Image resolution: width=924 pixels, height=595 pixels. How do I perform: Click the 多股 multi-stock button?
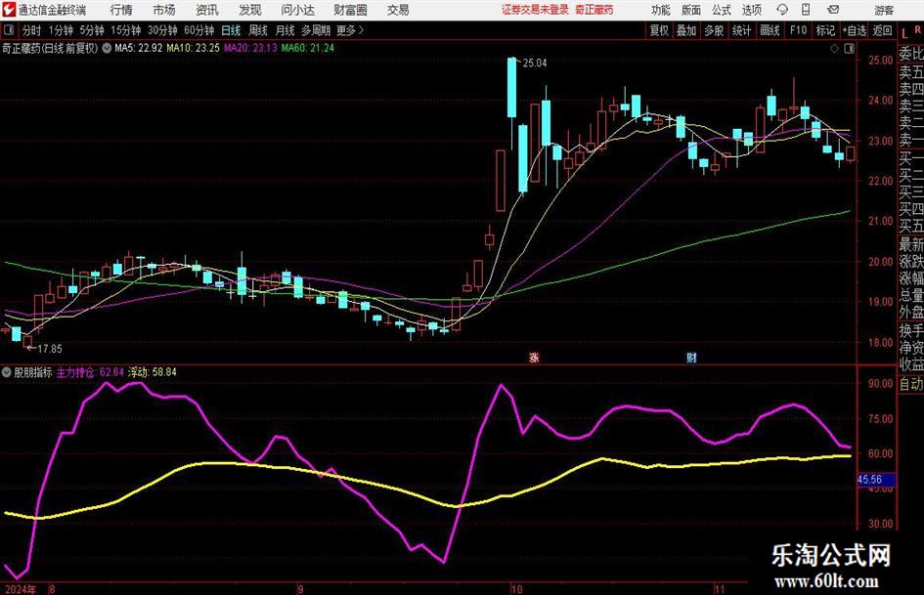coord(714,30)
